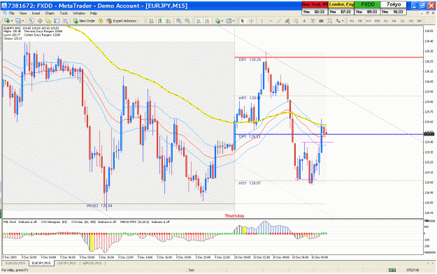The height and width of the screenshot is (274, 437).
Task: Click the Tokyo clock panel
Action: [393, 8]
